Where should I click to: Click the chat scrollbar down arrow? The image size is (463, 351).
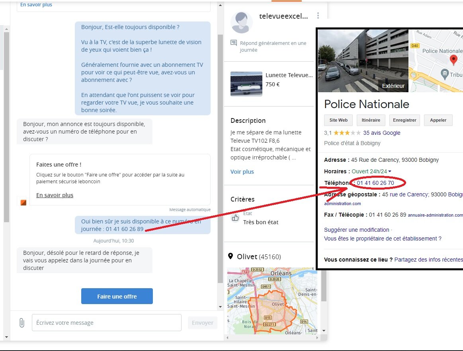(220, 307)
